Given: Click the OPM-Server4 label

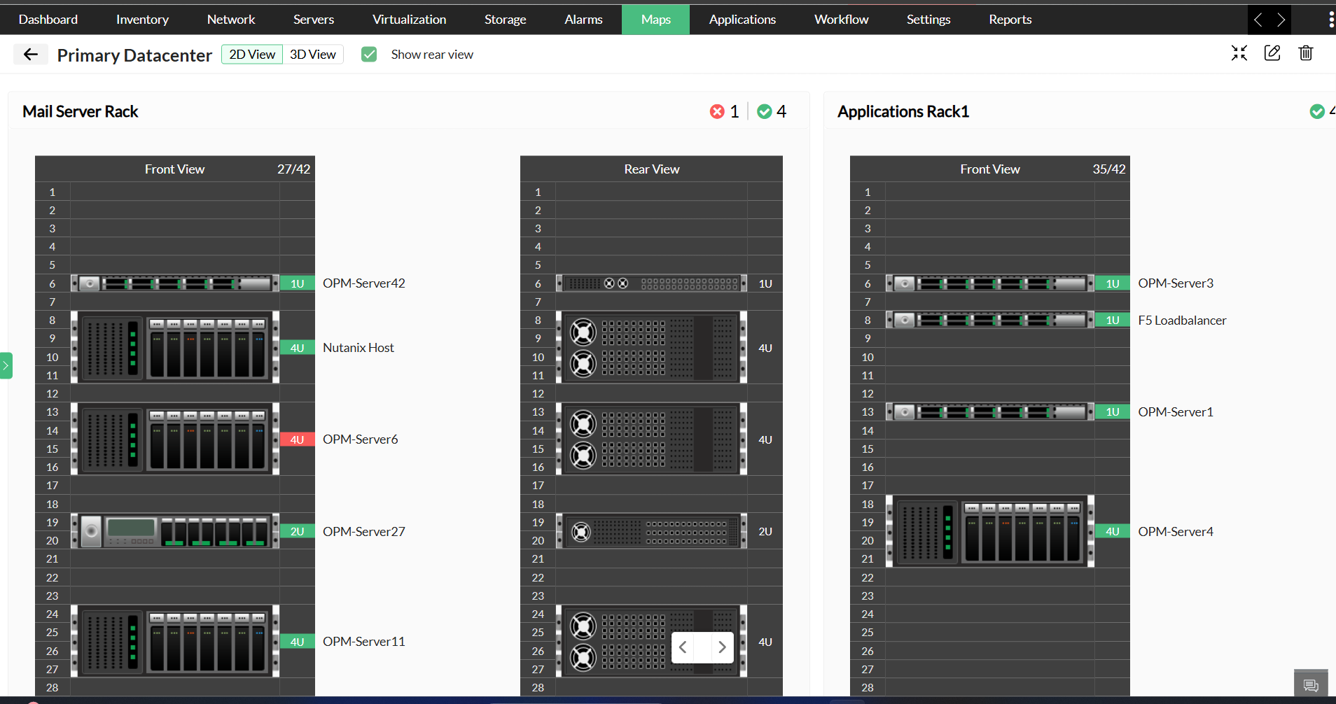Looking at the screenshot, I should click(x=1176, y=532).
